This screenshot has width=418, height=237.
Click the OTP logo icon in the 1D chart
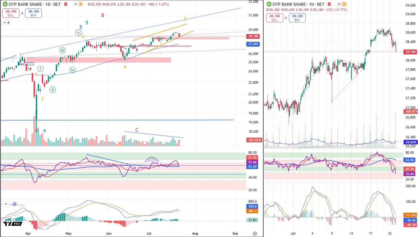pos(5,4)
